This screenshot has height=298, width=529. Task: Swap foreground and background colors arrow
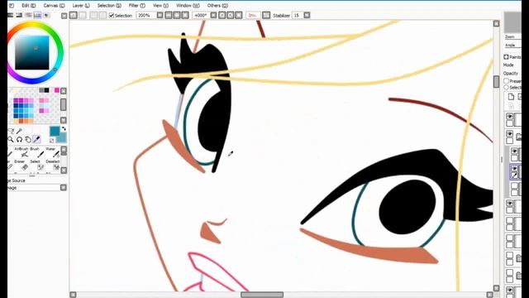click(64, 129)
